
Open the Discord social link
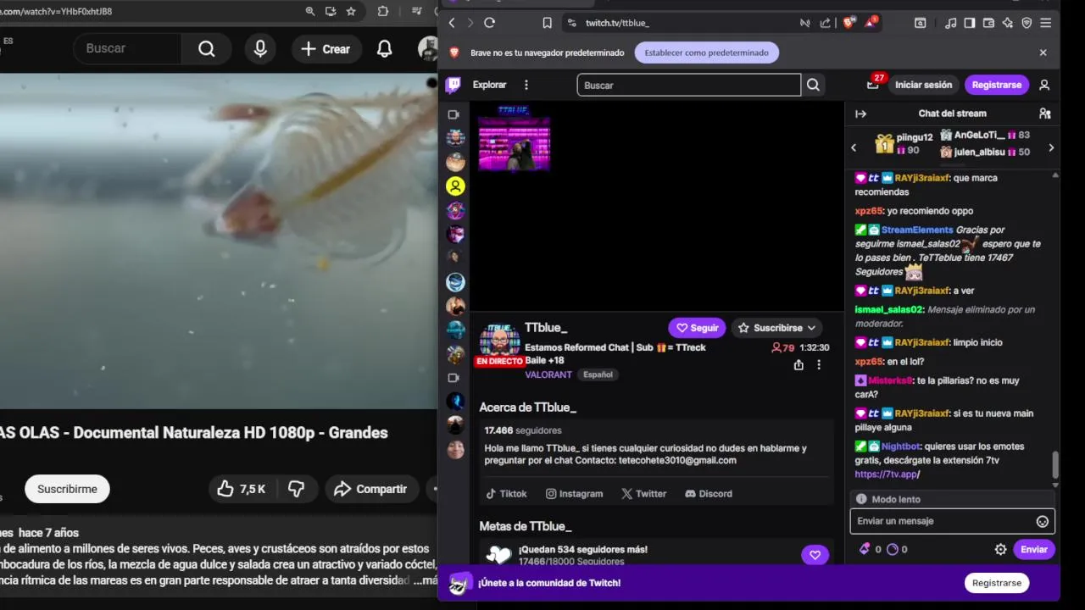708,494
